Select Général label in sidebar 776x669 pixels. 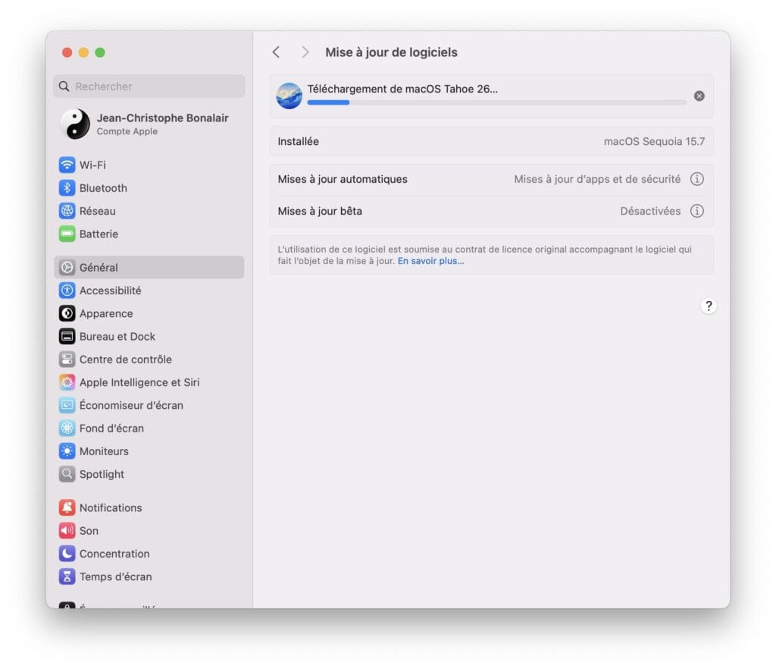99,268
